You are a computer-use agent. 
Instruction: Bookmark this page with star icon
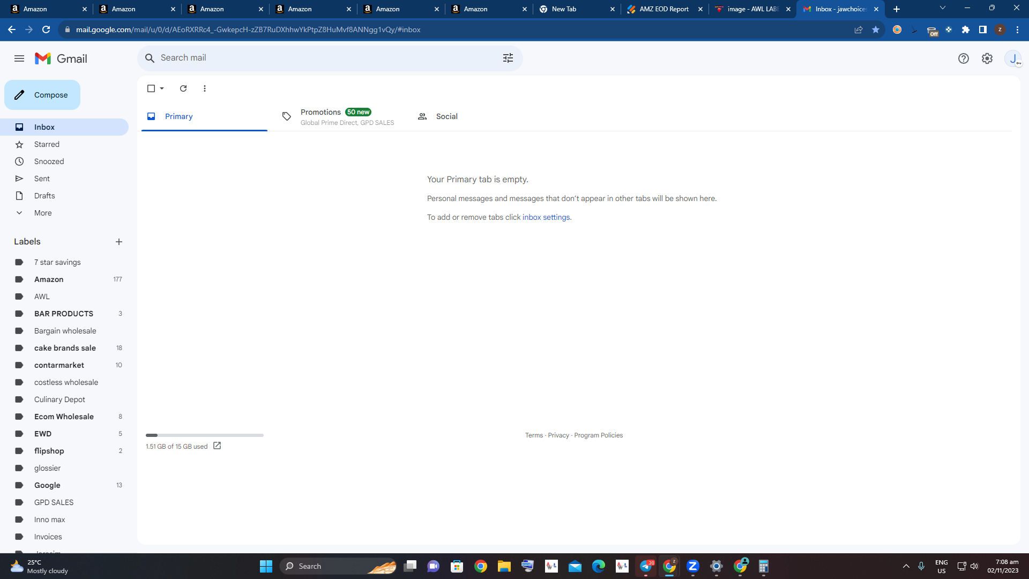876,29
